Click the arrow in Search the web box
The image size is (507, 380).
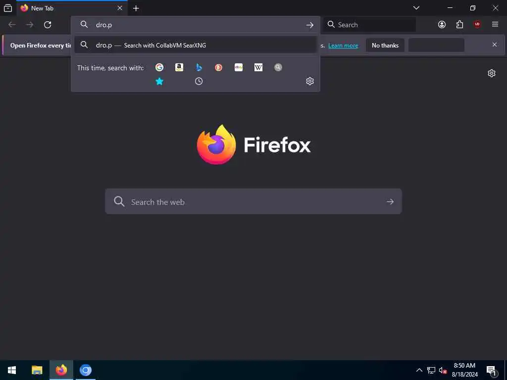click(390, 202)
